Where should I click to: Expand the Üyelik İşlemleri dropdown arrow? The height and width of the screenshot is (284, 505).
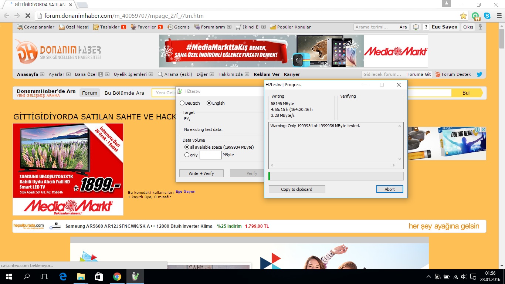(150, 74)
